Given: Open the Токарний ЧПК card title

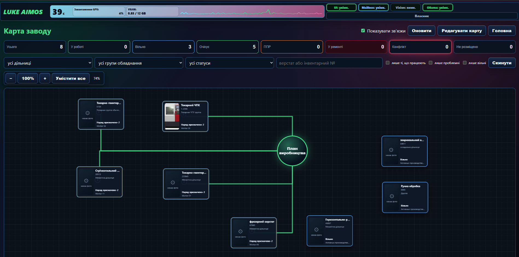Looking at the screenshot, I should pos(190,105).
